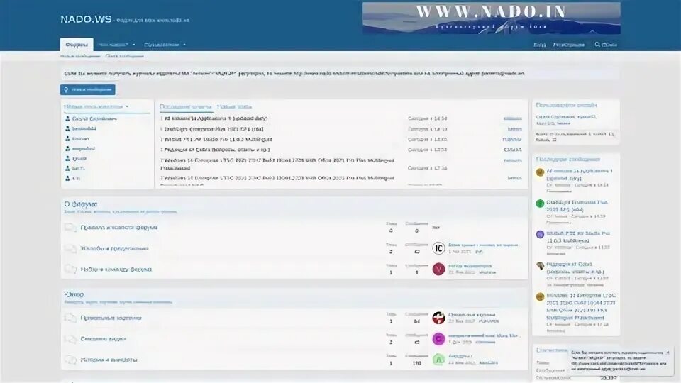The height and width of the screenshot is (383, 681).
Task: Close the popup notice at bottom right
Action: (x=668, y=353)
